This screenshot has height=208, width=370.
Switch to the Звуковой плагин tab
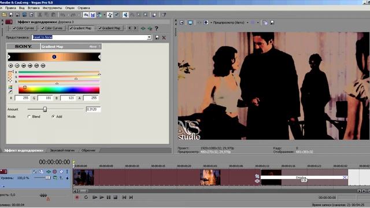(x=62, y=150)
